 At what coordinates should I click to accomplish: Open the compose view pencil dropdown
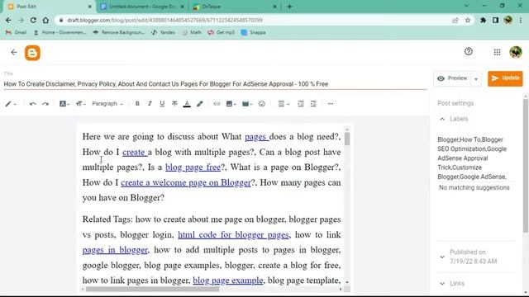[x=11, y=104]
